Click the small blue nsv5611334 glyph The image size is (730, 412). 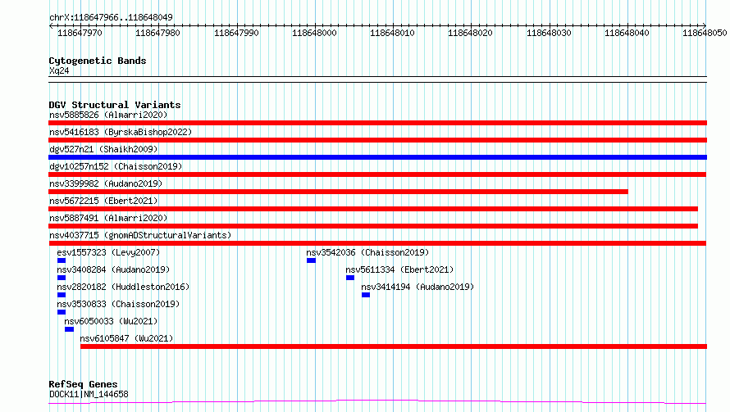(350, 278)
